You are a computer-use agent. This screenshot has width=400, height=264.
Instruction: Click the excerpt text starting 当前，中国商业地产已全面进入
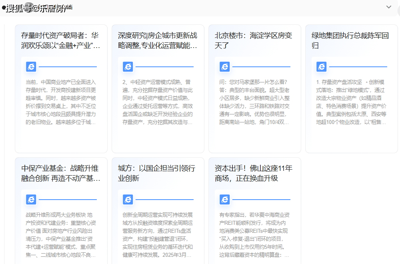[61, 102]
